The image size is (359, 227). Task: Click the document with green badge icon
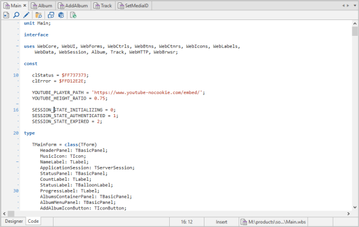[x=73, y=15]
